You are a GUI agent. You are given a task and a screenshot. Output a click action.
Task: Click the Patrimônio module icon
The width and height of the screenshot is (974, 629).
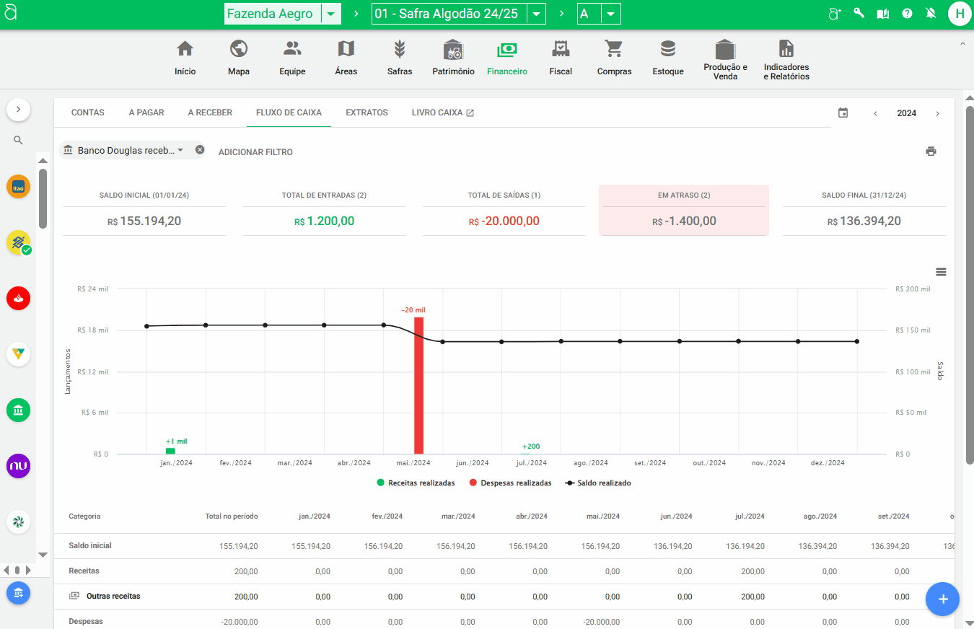(x=453, y=58)
